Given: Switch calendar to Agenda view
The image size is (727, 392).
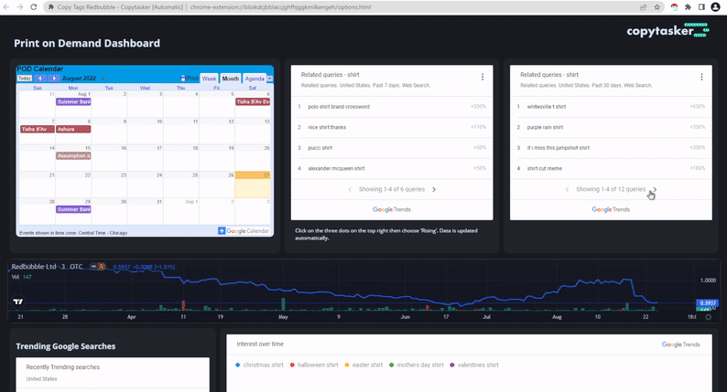Looking at the screenshot, I should pyautogui.click(x=255, y=79).
